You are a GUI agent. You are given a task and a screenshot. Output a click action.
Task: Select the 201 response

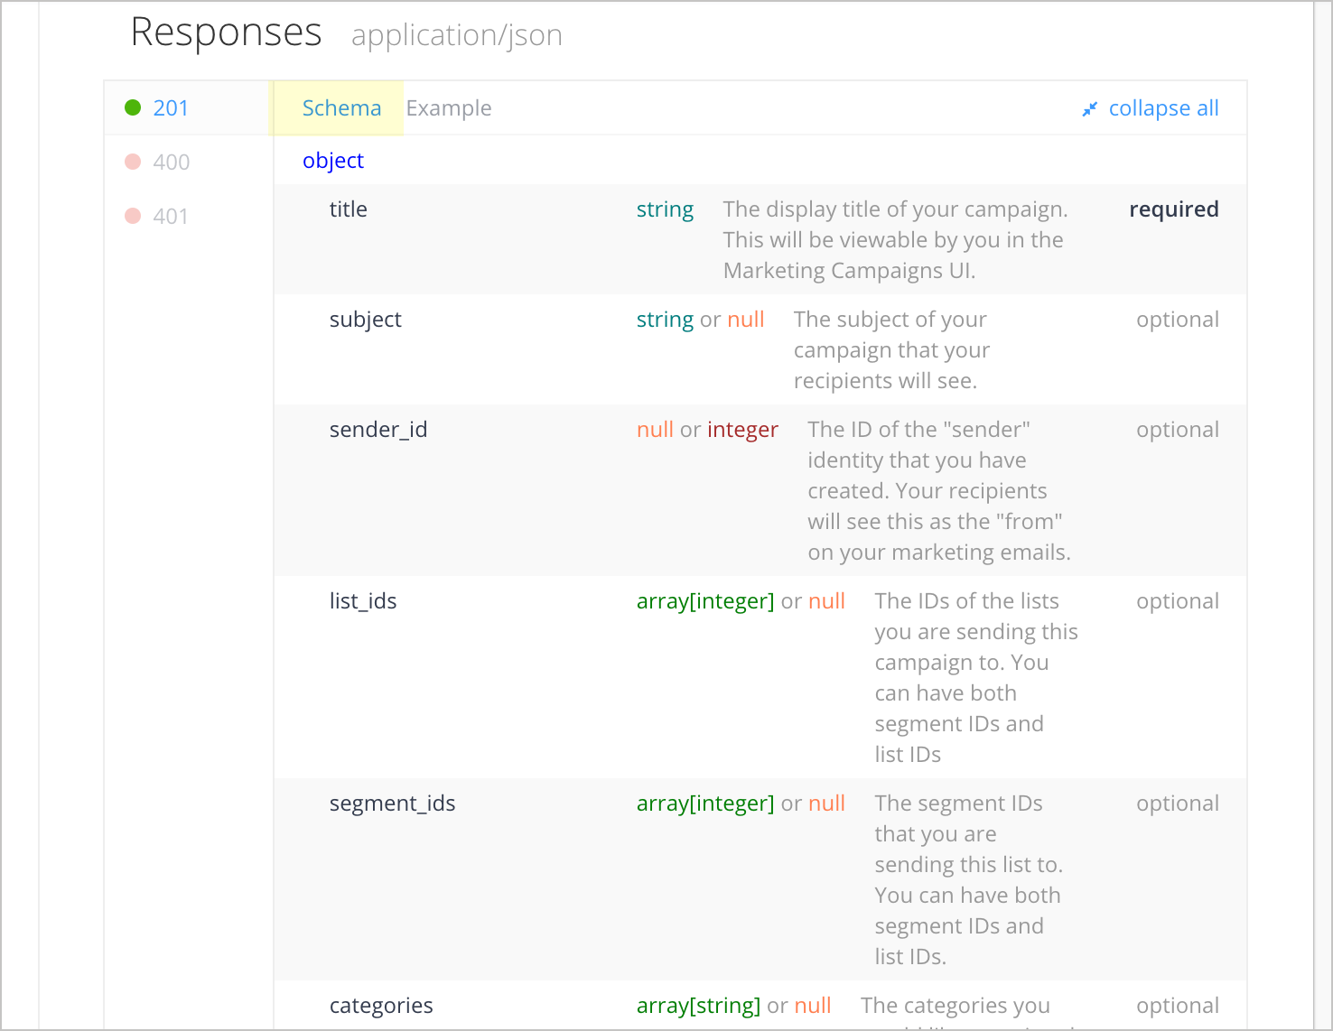click(170, 107)
